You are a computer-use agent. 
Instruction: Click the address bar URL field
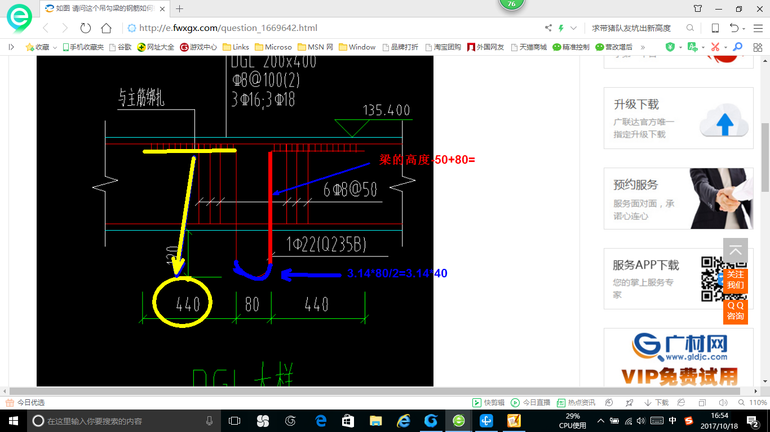tap(333, 28)
